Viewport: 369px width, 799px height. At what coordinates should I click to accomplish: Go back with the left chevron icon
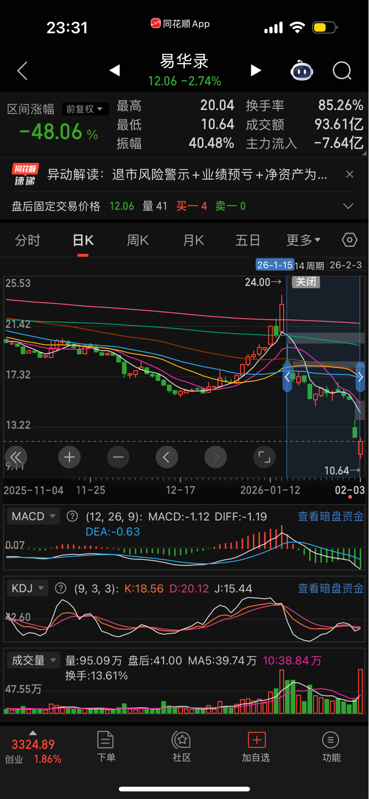point(22,71)
